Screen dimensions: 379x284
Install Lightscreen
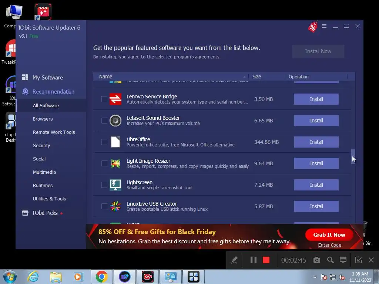tap(316, 185)
